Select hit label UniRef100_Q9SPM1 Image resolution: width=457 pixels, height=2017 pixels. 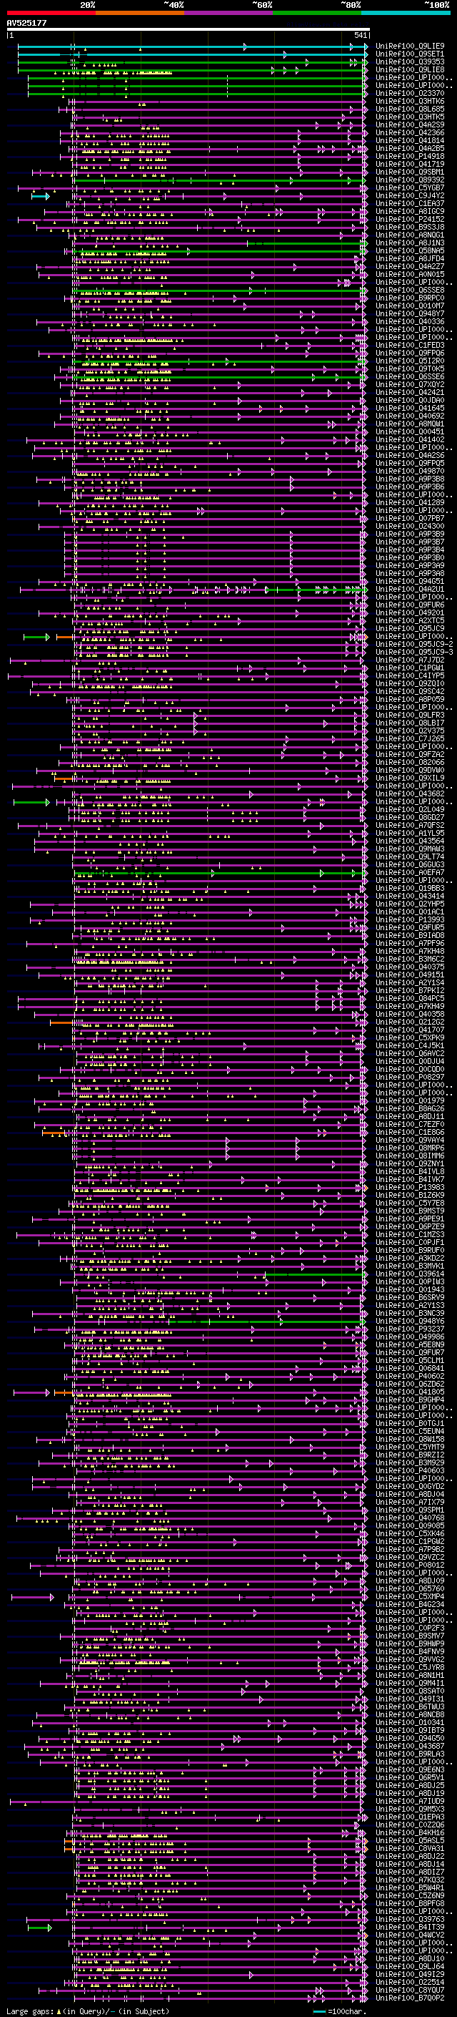410,1510
